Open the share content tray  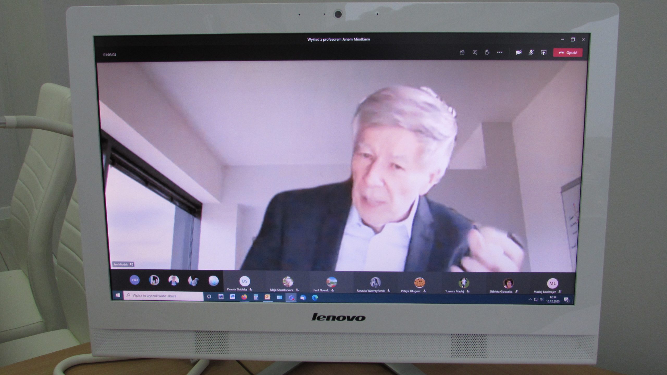click(544, 53)
